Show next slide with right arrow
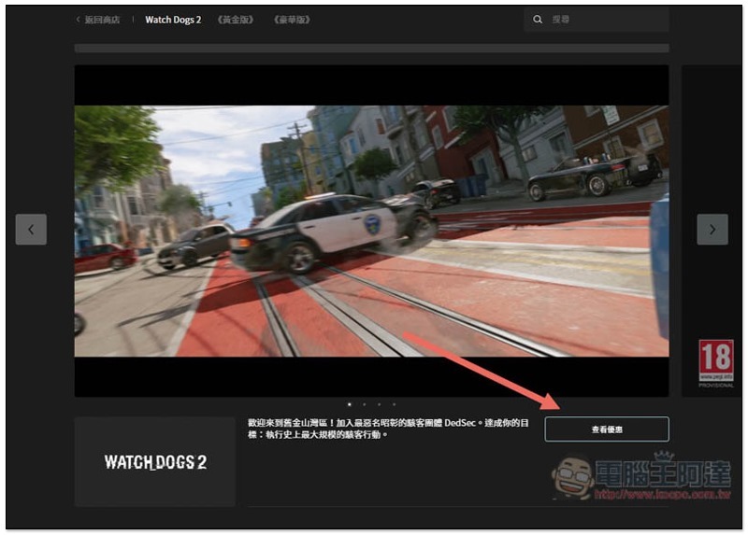 [x=712, y=230]
